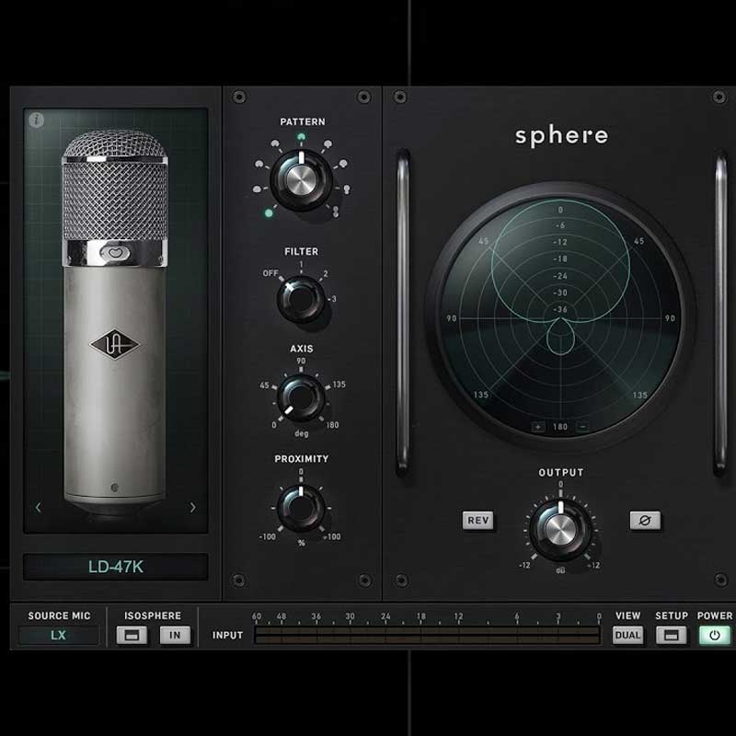Set Filter to position 2 label
This screenshot has width=736, height=736.
point(326,273)
